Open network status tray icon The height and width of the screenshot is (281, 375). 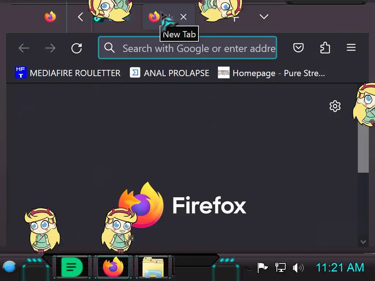click(x=280, y=267)
